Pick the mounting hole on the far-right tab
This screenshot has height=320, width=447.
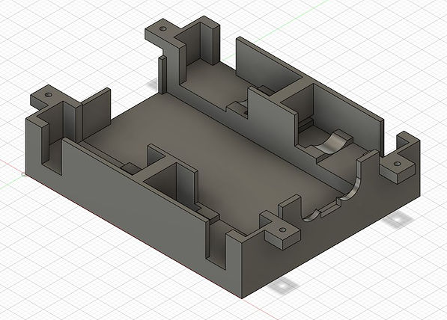pos(397,164)
